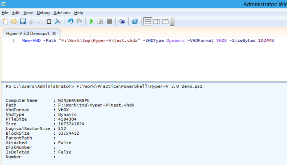
Task: Click the New script icon
Action: (5, 21)
